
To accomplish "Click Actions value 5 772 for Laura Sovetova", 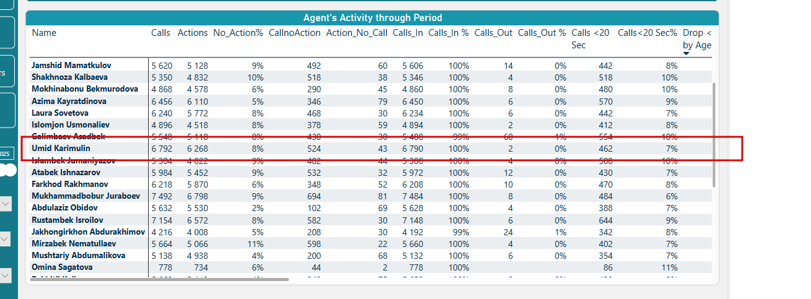I will tap(197, 113).
